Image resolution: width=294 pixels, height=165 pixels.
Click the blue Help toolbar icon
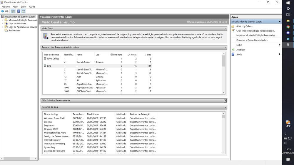(x=19, y=11)
